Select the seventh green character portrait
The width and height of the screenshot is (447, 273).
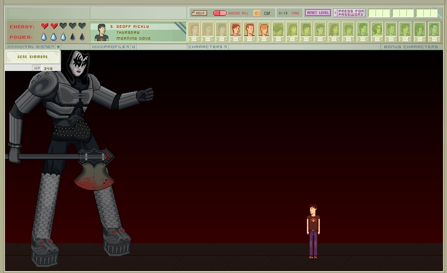click(x=278, y=31)
